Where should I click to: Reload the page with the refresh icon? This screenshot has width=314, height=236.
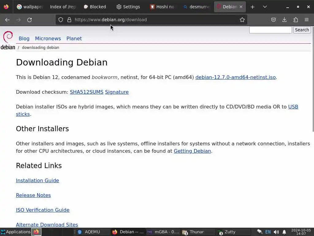(x=29, y=20)
